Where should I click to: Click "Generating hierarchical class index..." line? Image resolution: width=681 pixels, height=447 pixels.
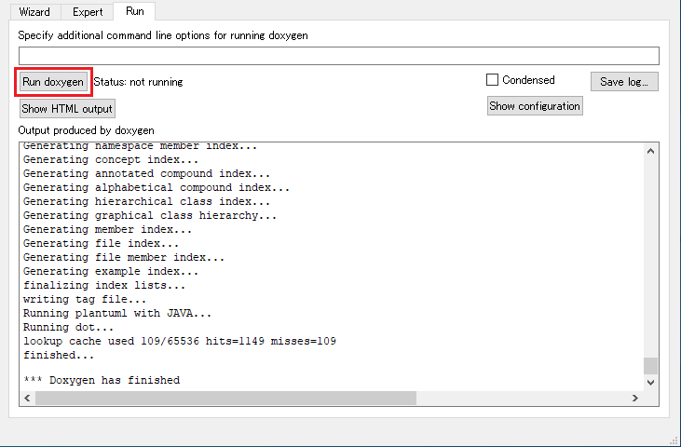pos(147,202)
